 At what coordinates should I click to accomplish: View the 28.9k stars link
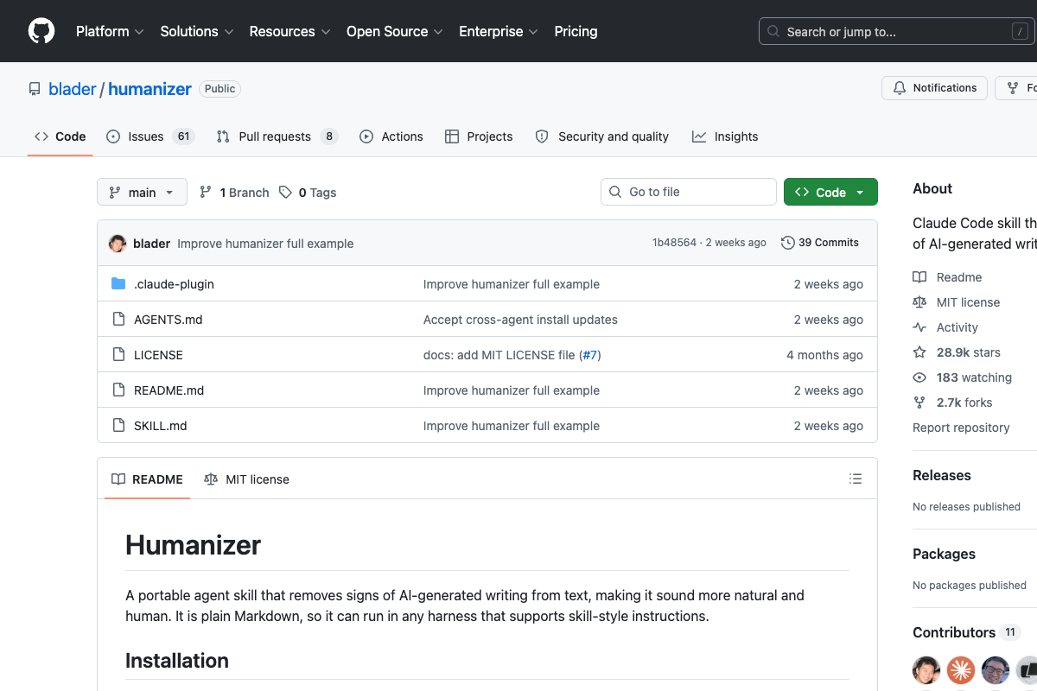point(957,352)
